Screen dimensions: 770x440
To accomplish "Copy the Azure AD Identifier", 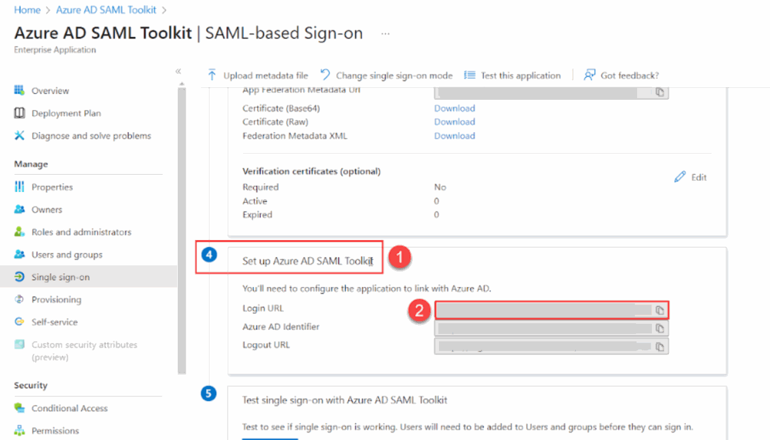I will click(659, 328).
